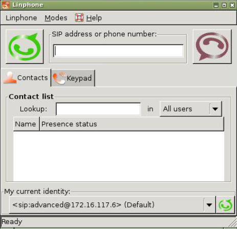This screenshot has width=237, height=229.
Task: Open the Help menu
Action: click(x=94, y=18)
